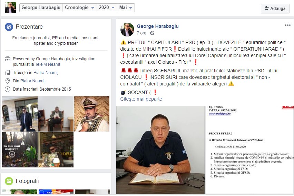Expand the Cronologie dropdown
294x196 pixels.
[79, 8]
